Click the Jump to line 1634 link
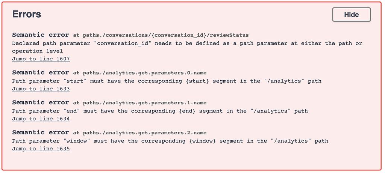 (41, 119)
